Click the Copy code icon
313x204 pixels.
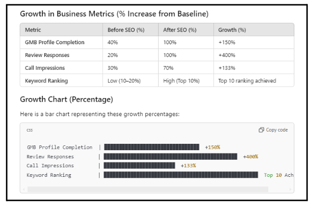click(261, 130)
